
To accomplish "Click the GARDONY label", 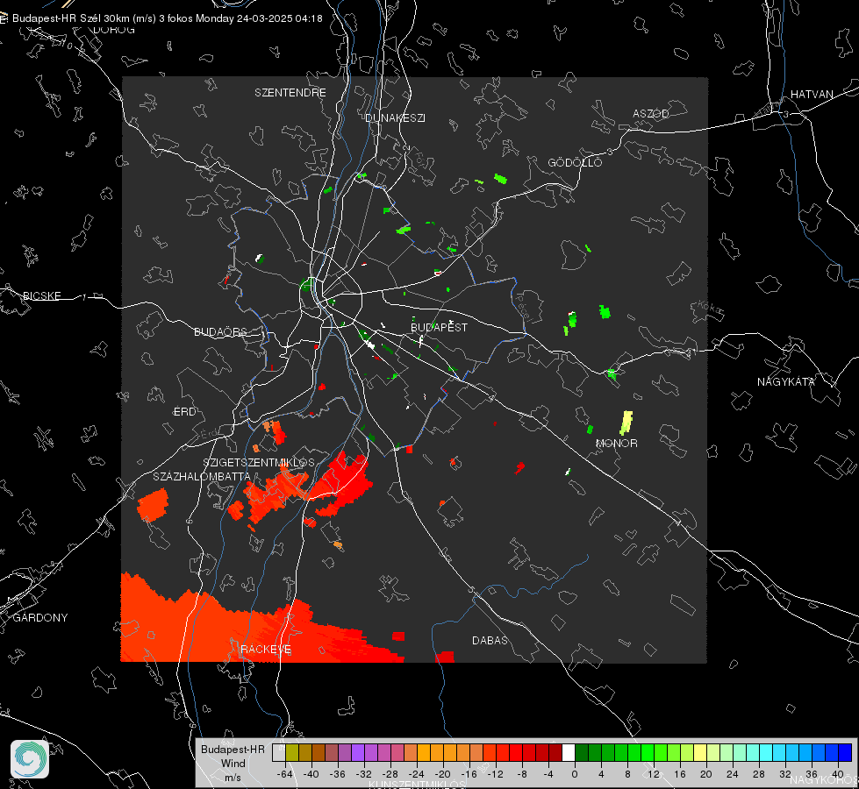I will (x=40, y=618).
